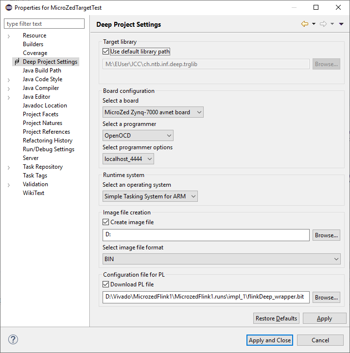
Task: Open the operating system dropdown
Action: pyautogui.click(x=150, y=196)
